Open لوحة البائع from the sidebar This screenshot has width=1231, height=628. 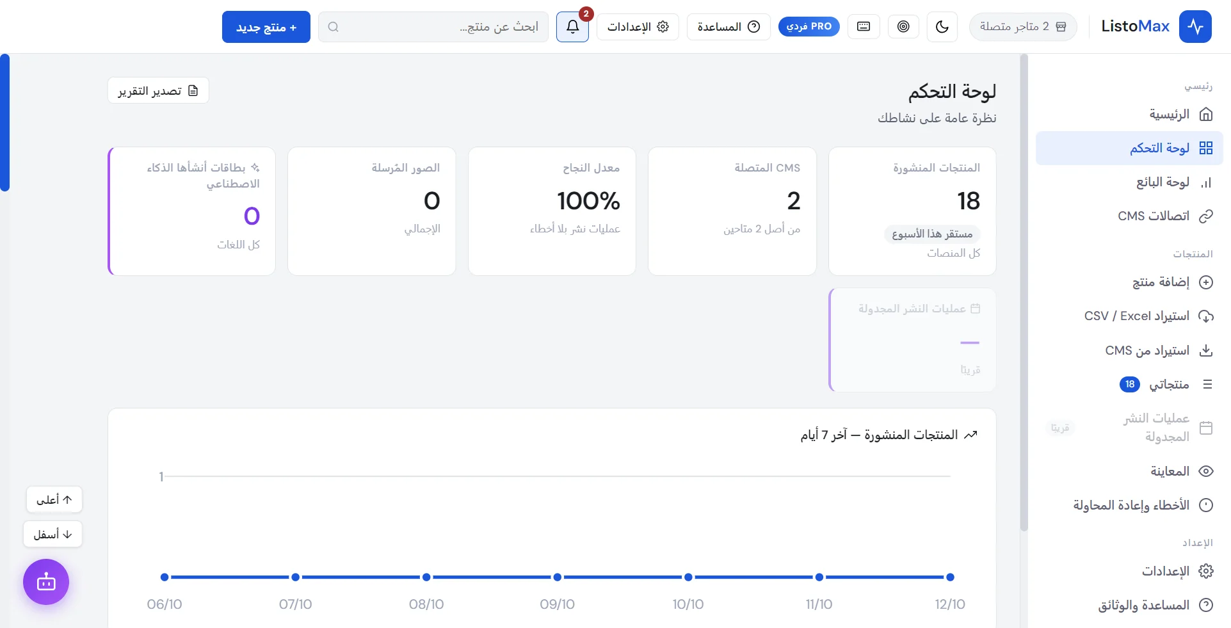[x=1129, y=182]
